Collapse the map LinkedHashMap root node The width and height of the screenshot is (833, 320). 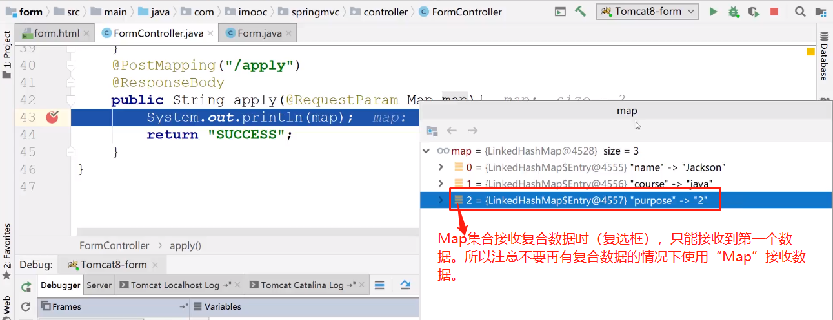coord(426,151)
